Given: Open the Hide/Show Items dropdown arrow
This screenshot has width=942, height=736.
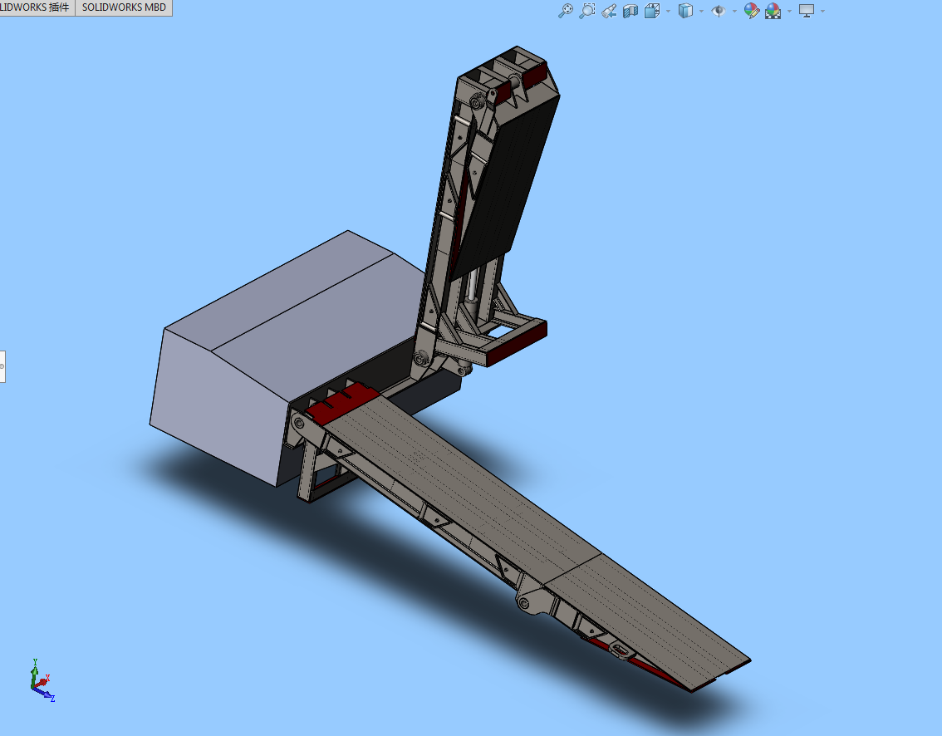Looking at the screenshot, I should (734, 11).
